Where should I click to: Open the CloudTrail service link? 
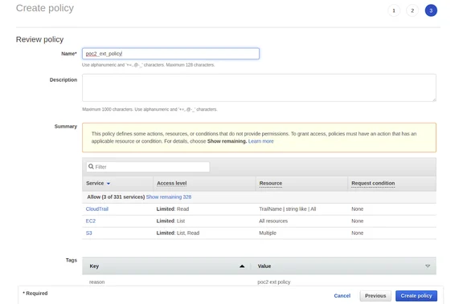tap(97, 209)
